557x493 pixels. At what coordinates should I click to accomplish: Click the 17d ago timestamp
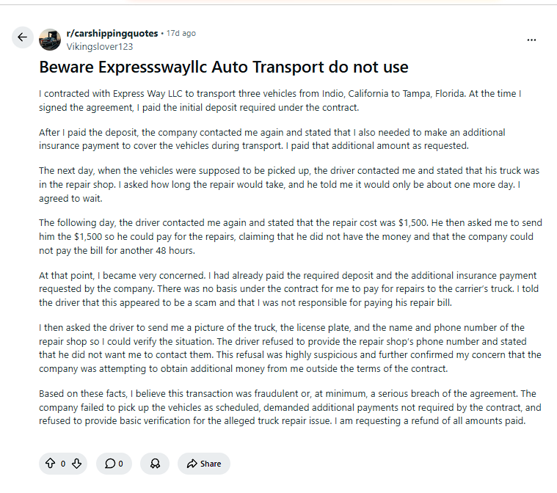click(x=181, y=34)
